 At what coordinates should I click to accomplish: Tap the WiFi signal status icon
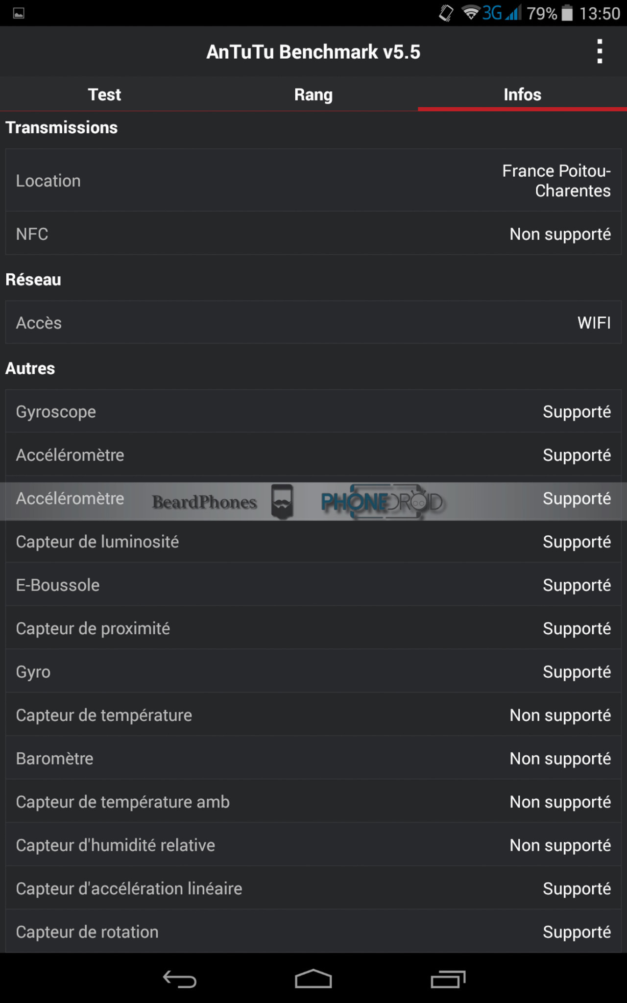click(471, 13)
